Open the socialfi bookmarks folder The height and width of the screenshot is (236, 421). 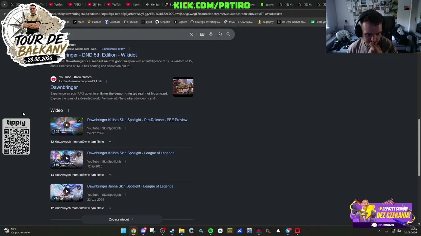click(x=131, y=22)
